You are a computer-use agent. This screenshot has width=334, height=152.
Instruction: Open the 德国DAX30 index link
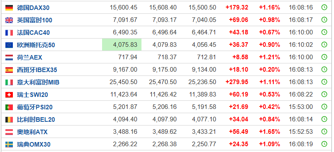(33, 8)
